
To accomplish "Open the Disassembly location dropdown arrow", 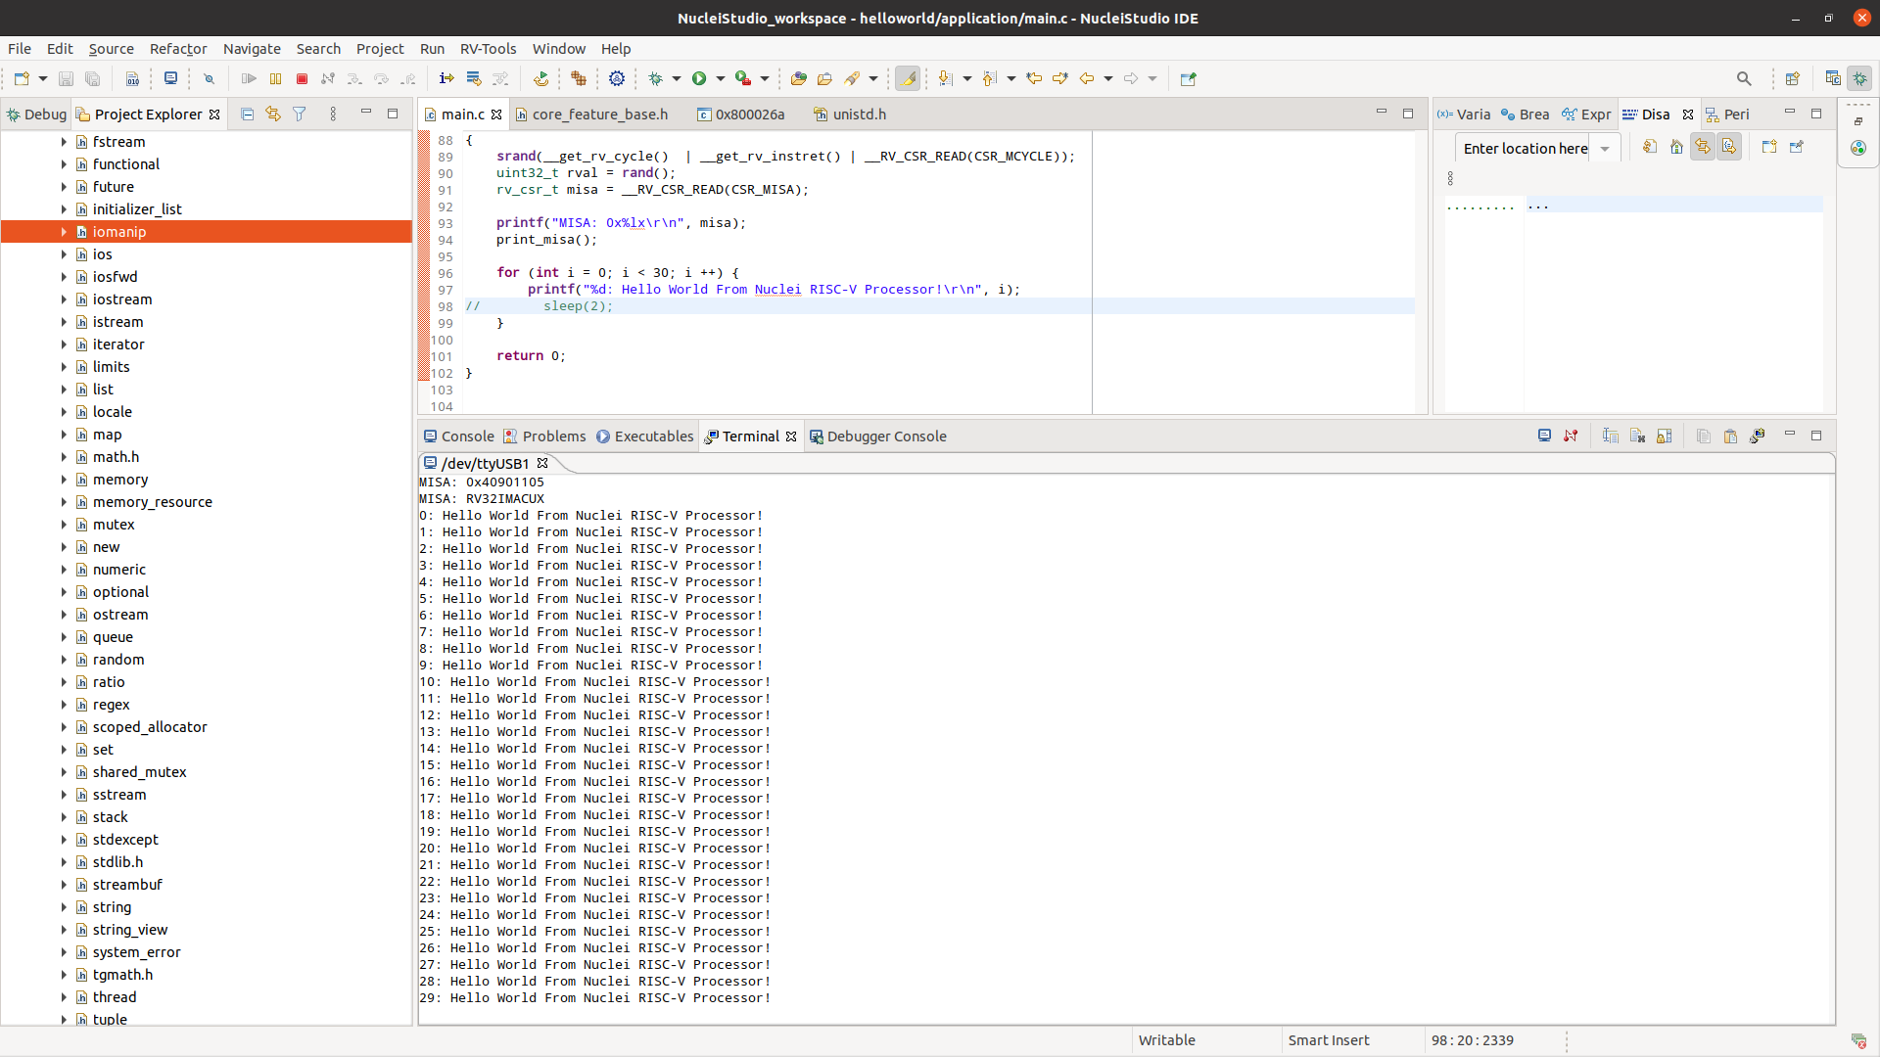I will (x=1605, y=149).
